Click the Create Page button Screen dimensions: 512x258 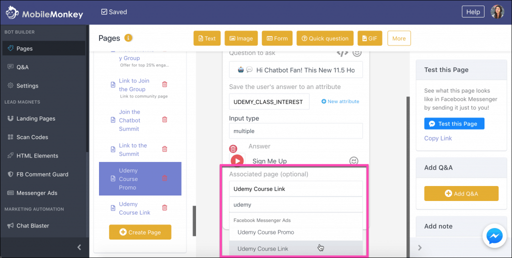[x=140, y=232]
